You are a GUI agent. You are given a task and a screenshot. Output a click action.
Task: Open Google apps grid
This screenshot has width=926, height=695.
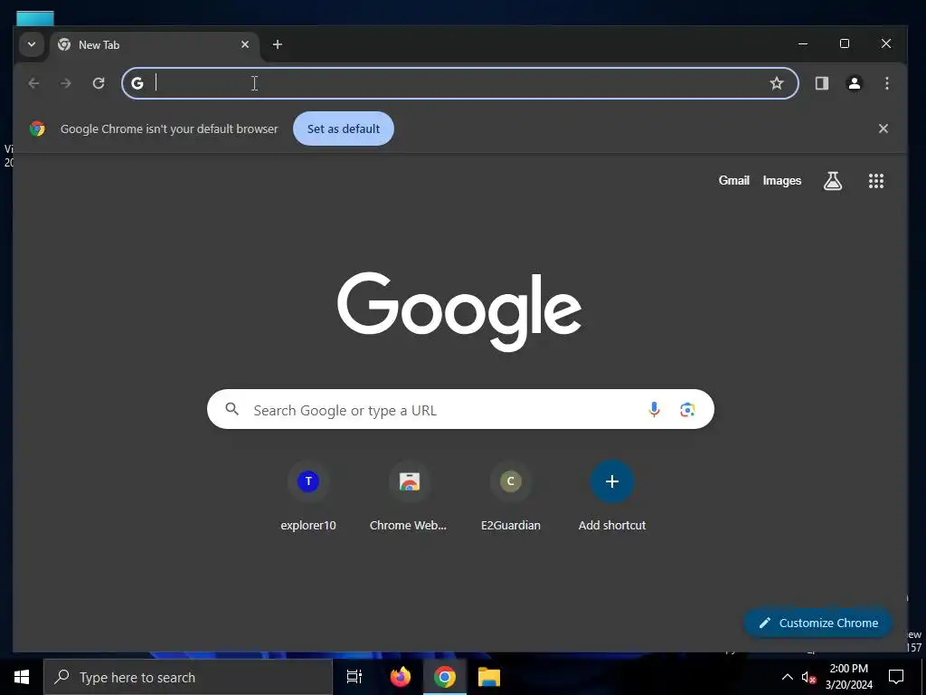point(875,181)
